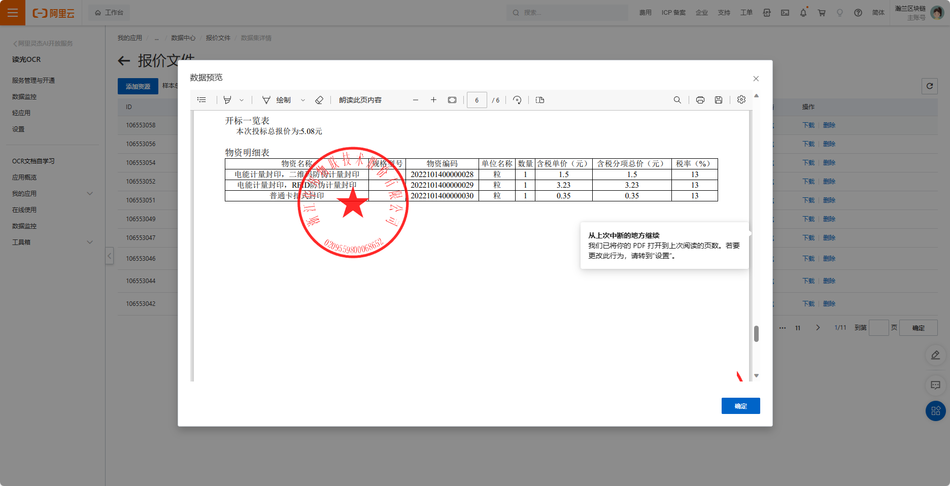Click the fit-to-page icon
This screenshot has width=950, height=486.
pos(452,100)
